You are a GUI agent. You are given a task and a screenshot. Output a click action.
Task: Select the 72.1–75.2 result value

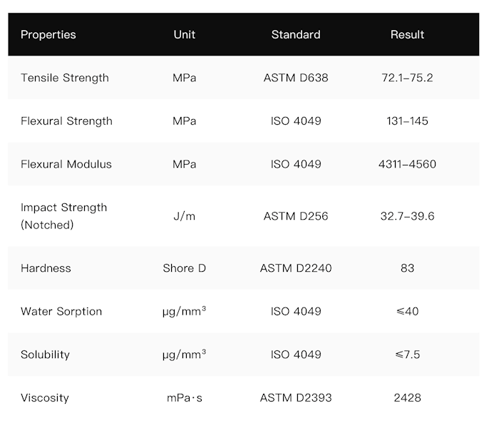pyautogui.click(x=407, y=78)
